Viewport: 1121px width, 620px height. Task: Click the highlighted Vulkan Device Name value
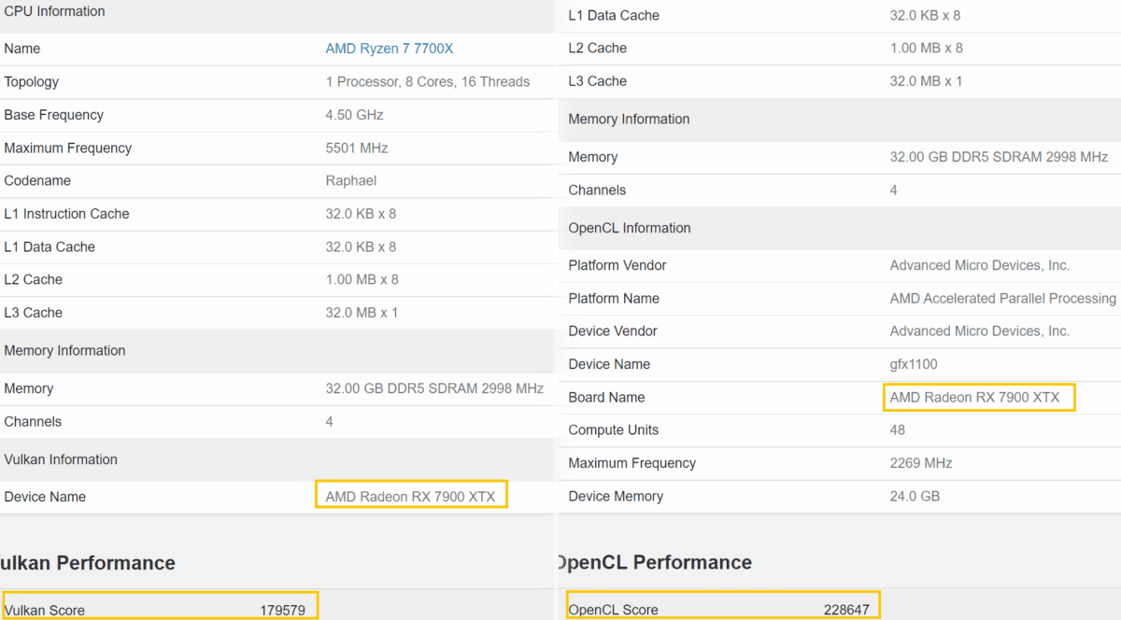[x=410, y=496]
